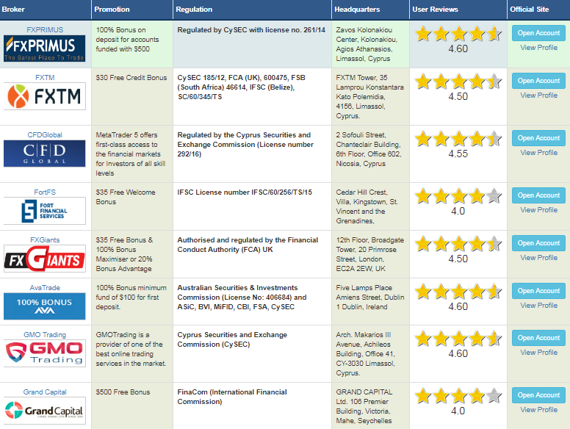
Task: View Profile of FXPRIMUS
Action: pyautogui.click(x=538, y=48)
